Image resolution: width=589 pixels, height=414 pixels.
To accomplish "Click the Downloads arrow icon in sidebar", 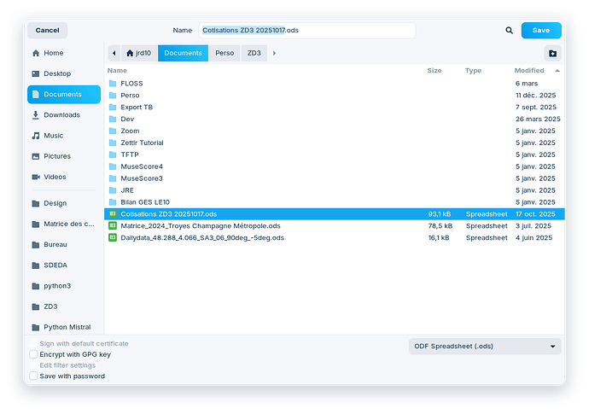I will tap(36, 115).
